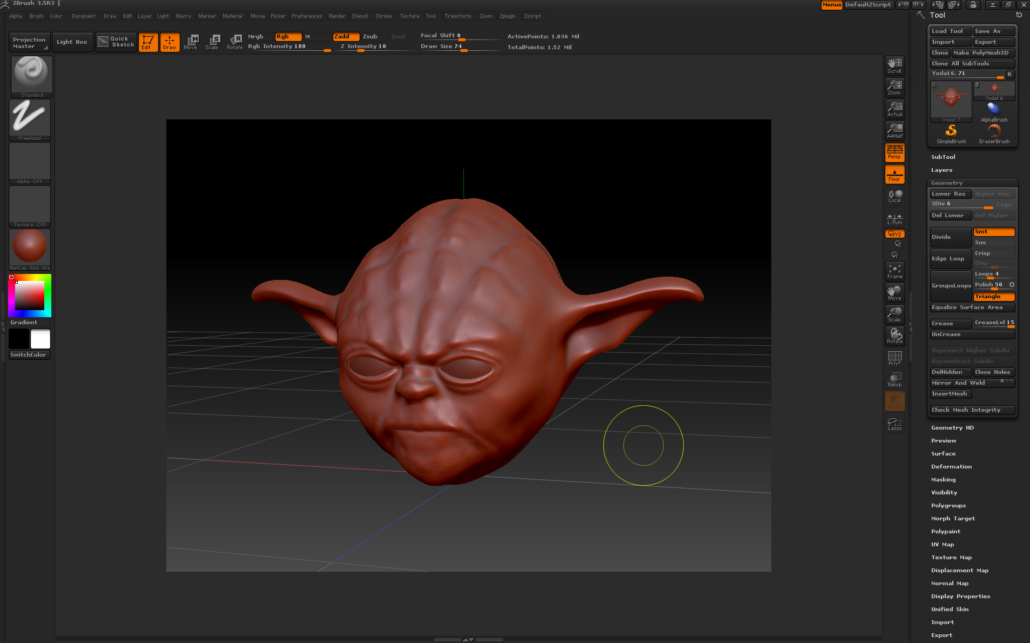1030x643 pixels.
Task: Expand the Layers section
Action: click(941, 170)
